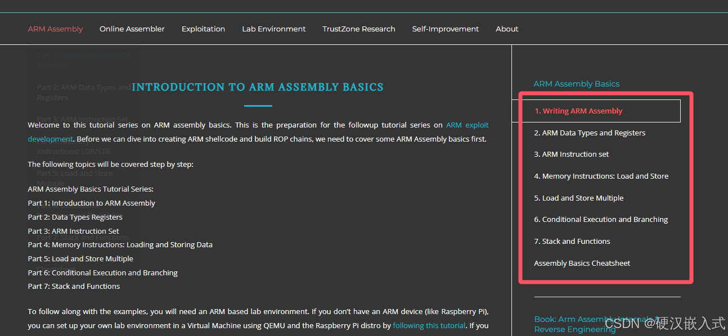Click 'ARM Assembly Basics Tutorial Series:' line

91,189
